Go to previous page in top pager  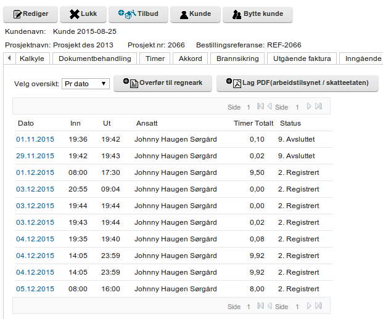tap(270, 107)
